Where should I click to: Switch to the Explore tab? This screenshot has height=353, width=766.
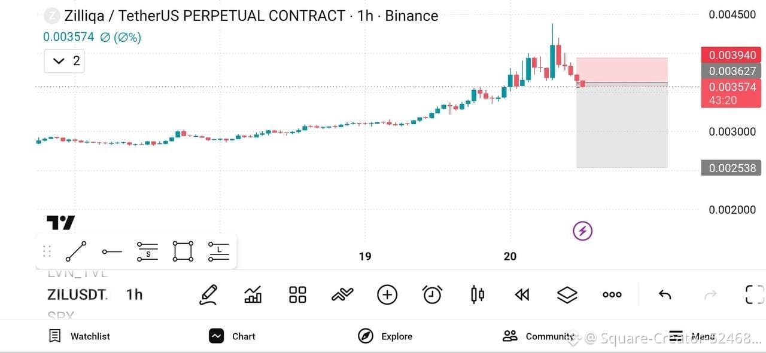(385, 336)
